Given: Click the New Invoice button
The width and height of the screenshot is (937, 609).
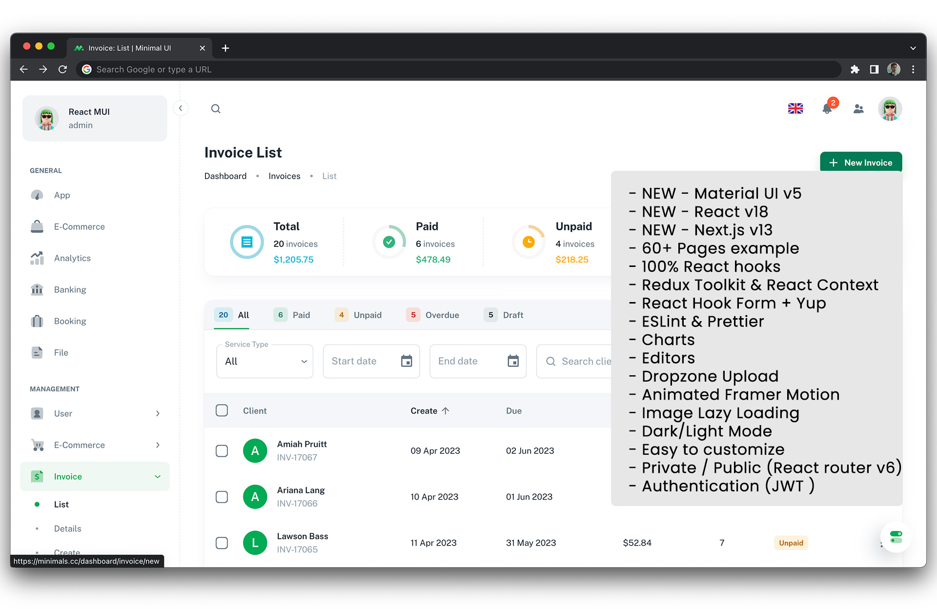Looking at the screenshot, I should coord(861,162).
